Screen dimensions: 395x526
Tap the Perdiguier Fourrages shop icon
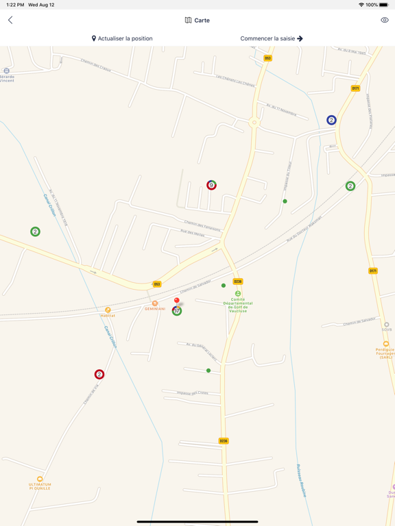point(386,344)
